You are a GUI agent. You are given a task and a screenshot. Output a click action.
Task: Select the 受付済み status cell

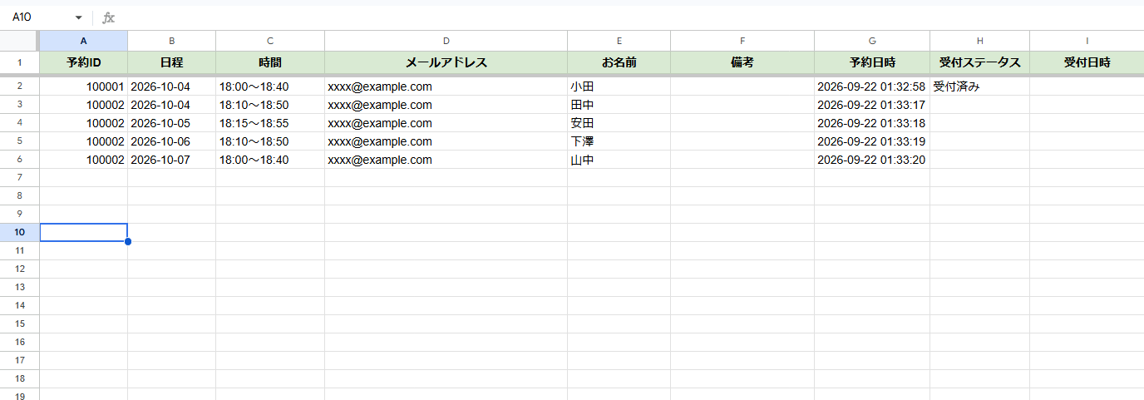point(979,86)
